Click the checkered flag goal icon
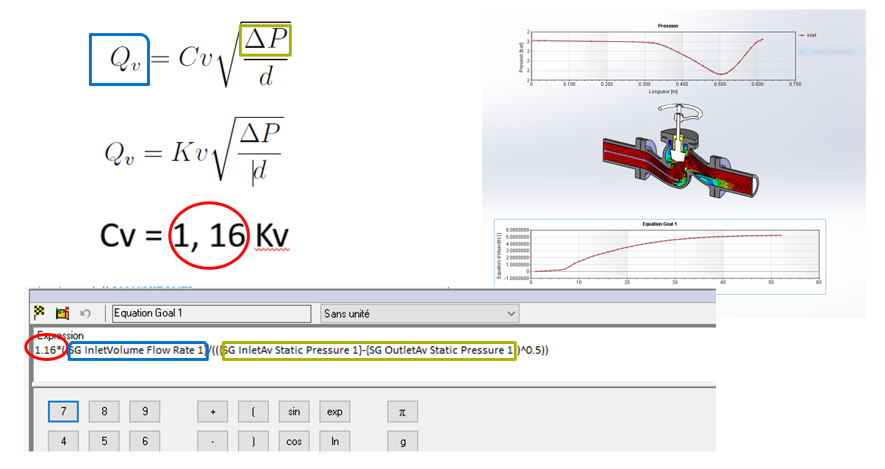 point(40,312)
